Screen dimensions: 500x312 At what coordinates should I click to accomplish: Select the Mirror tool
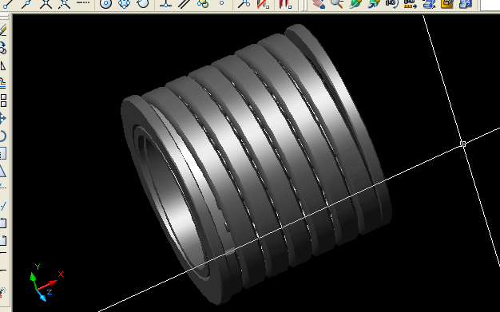tap(3, 66)
